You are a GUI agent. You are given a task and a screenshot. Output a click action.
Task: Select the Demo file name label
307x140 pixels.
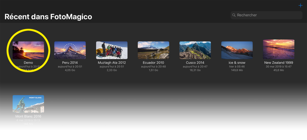[28, 63]
